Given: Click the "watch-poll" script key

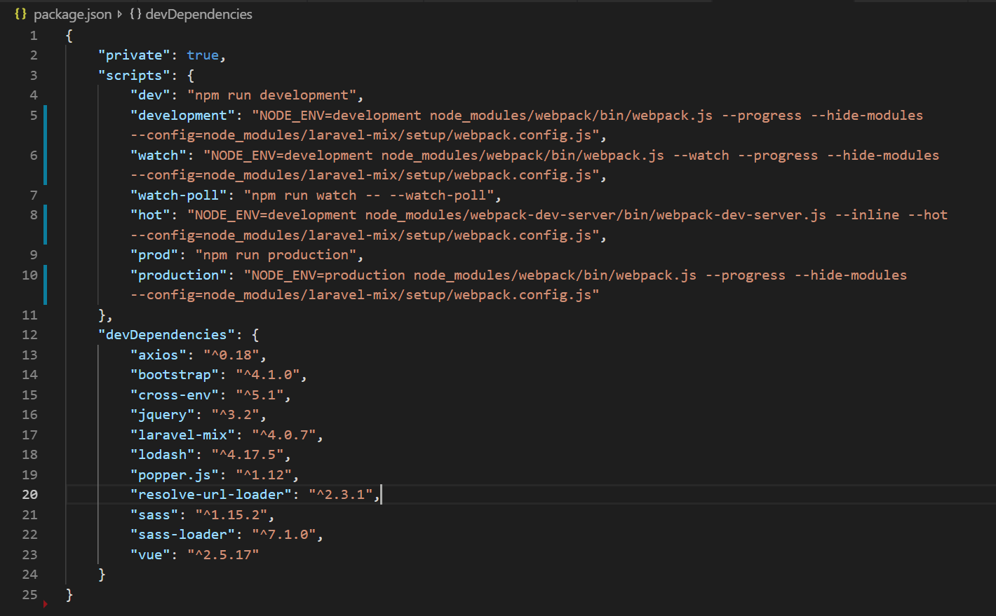Looking at the screenshot, I should pyautogui.click(x=179, y=195).
